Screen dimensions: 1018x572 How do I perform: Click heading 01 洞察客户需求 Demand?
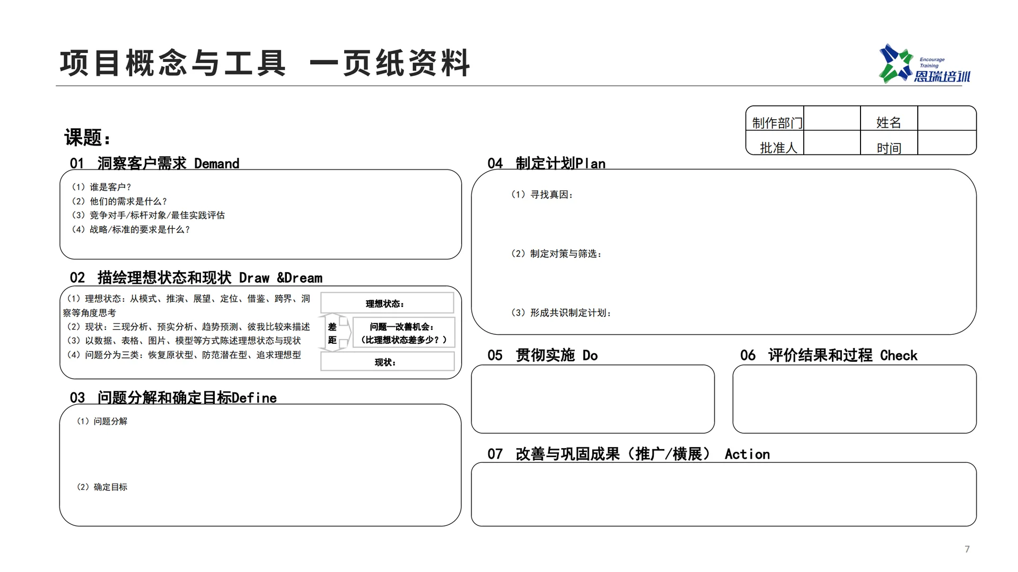pos(154,163)
